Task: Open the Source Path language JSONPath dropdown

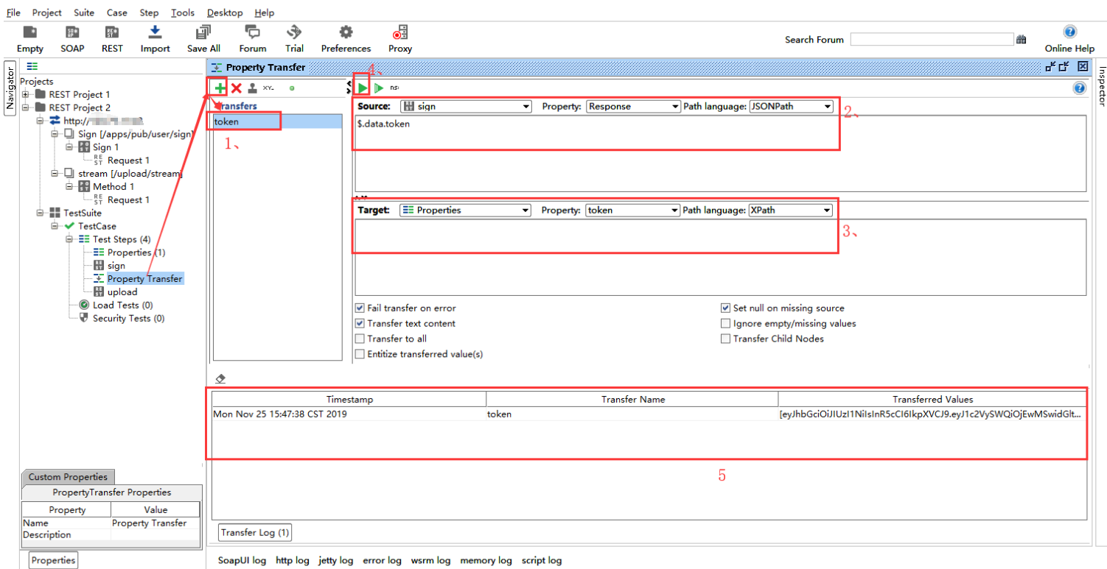Action: pos(791,107)
